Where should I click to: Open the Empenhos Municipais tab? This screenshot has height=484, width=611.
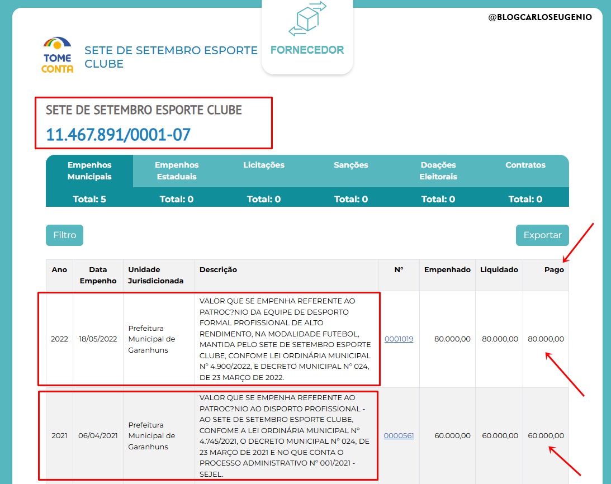pyautogui.click(x=89, y=170)
